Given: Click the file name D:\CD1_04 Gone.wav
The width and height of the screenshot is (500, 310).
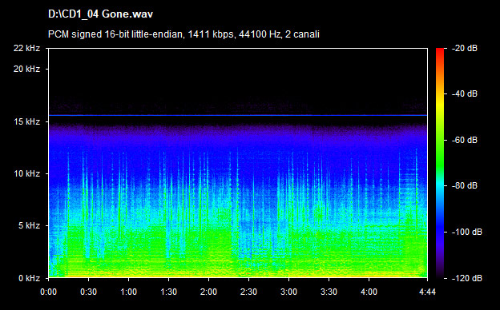Looking at the screenshot, I should 100,14.
